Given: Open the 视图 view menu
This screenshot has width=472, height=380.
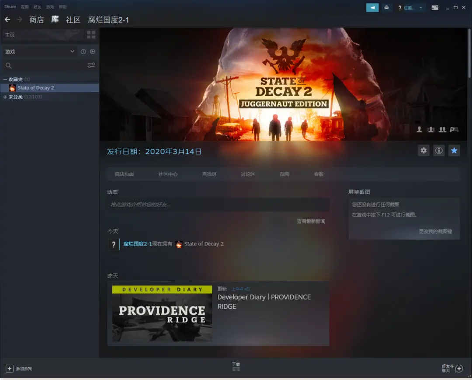Looking at the screenshot, I should click(x=24, y=7).
